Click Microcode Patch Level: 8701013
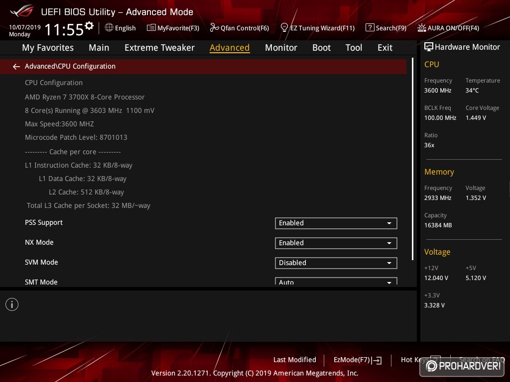This screenshot has height=382, width=510. pos(76,137)
